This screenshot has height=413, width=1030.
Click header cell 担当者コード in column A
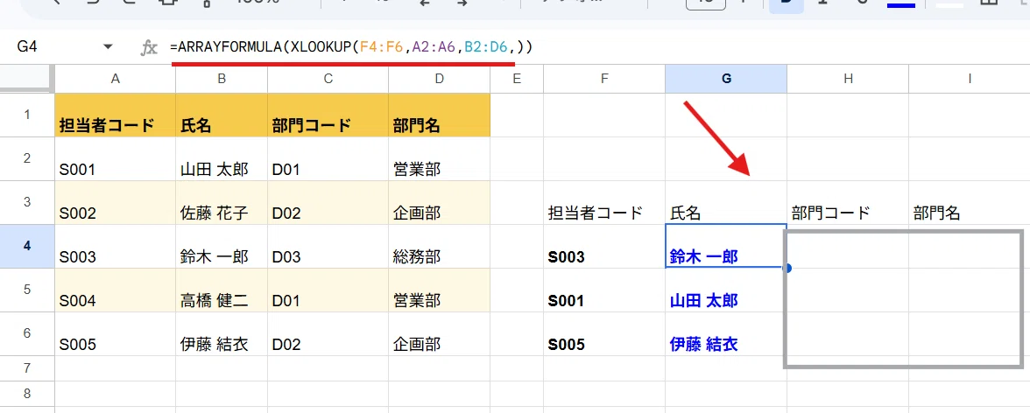point(115,115)
